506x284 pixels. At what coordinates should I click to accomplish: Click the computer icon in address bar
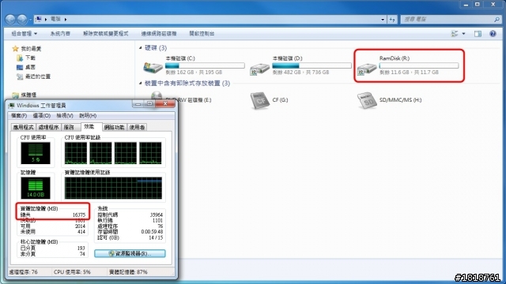click(x=39, y=19)
